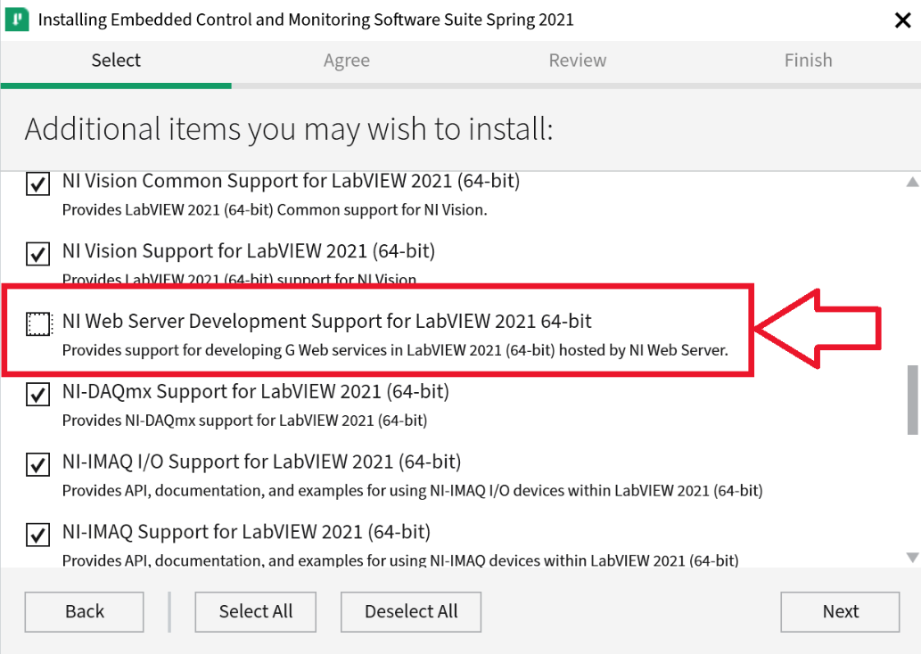Image resolution: width=921 pixels, height=654 pixels.
Task: Click the vertical scrollbar thumb
Action: coord(911,397)
